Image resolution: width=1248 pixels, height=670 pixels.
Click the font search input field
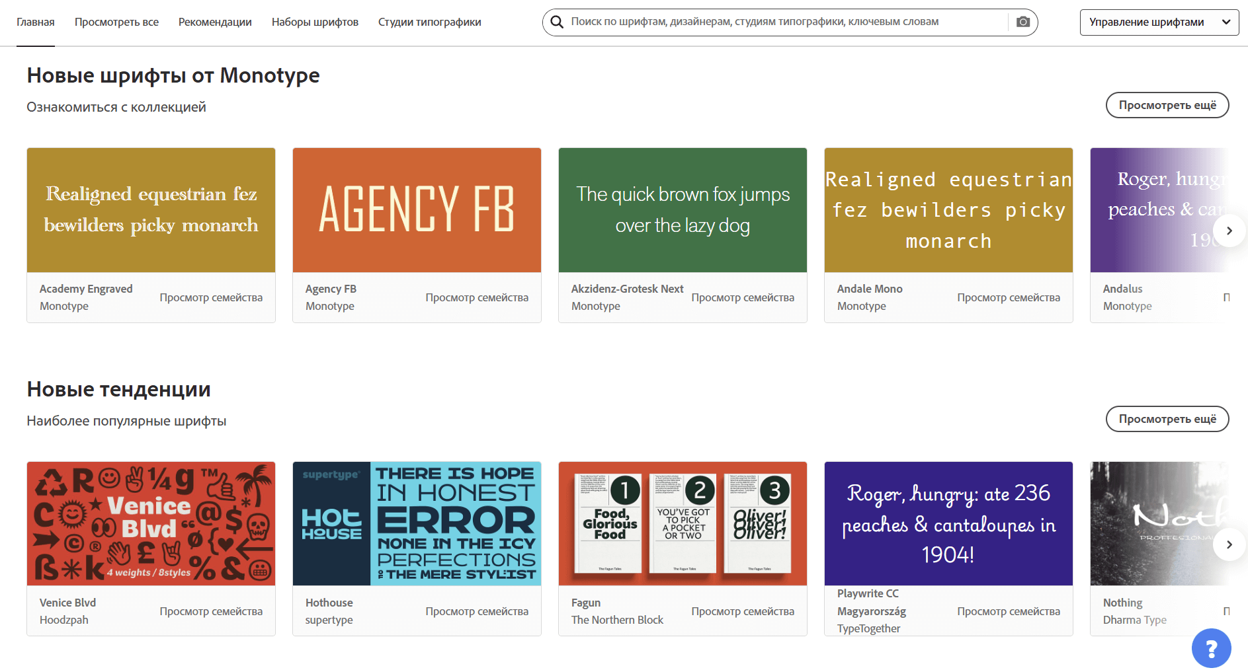coord(787,22)
